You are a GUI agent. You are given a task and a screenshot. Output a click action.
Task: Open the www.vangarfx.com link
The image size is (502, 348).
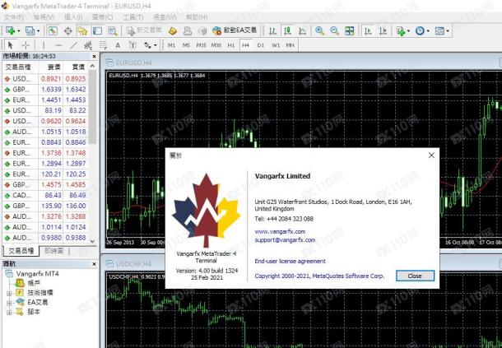tap(280, 231)
